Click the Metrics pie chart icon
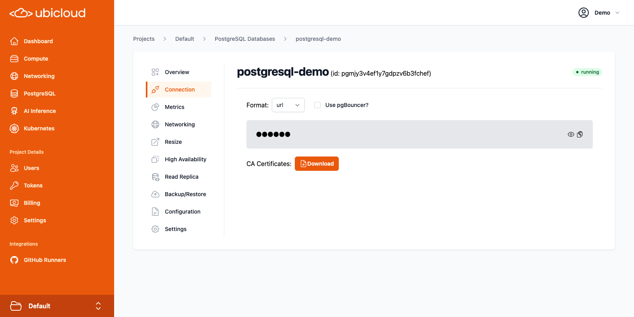This screenshot has height=317, width=634. click(155, 107)
